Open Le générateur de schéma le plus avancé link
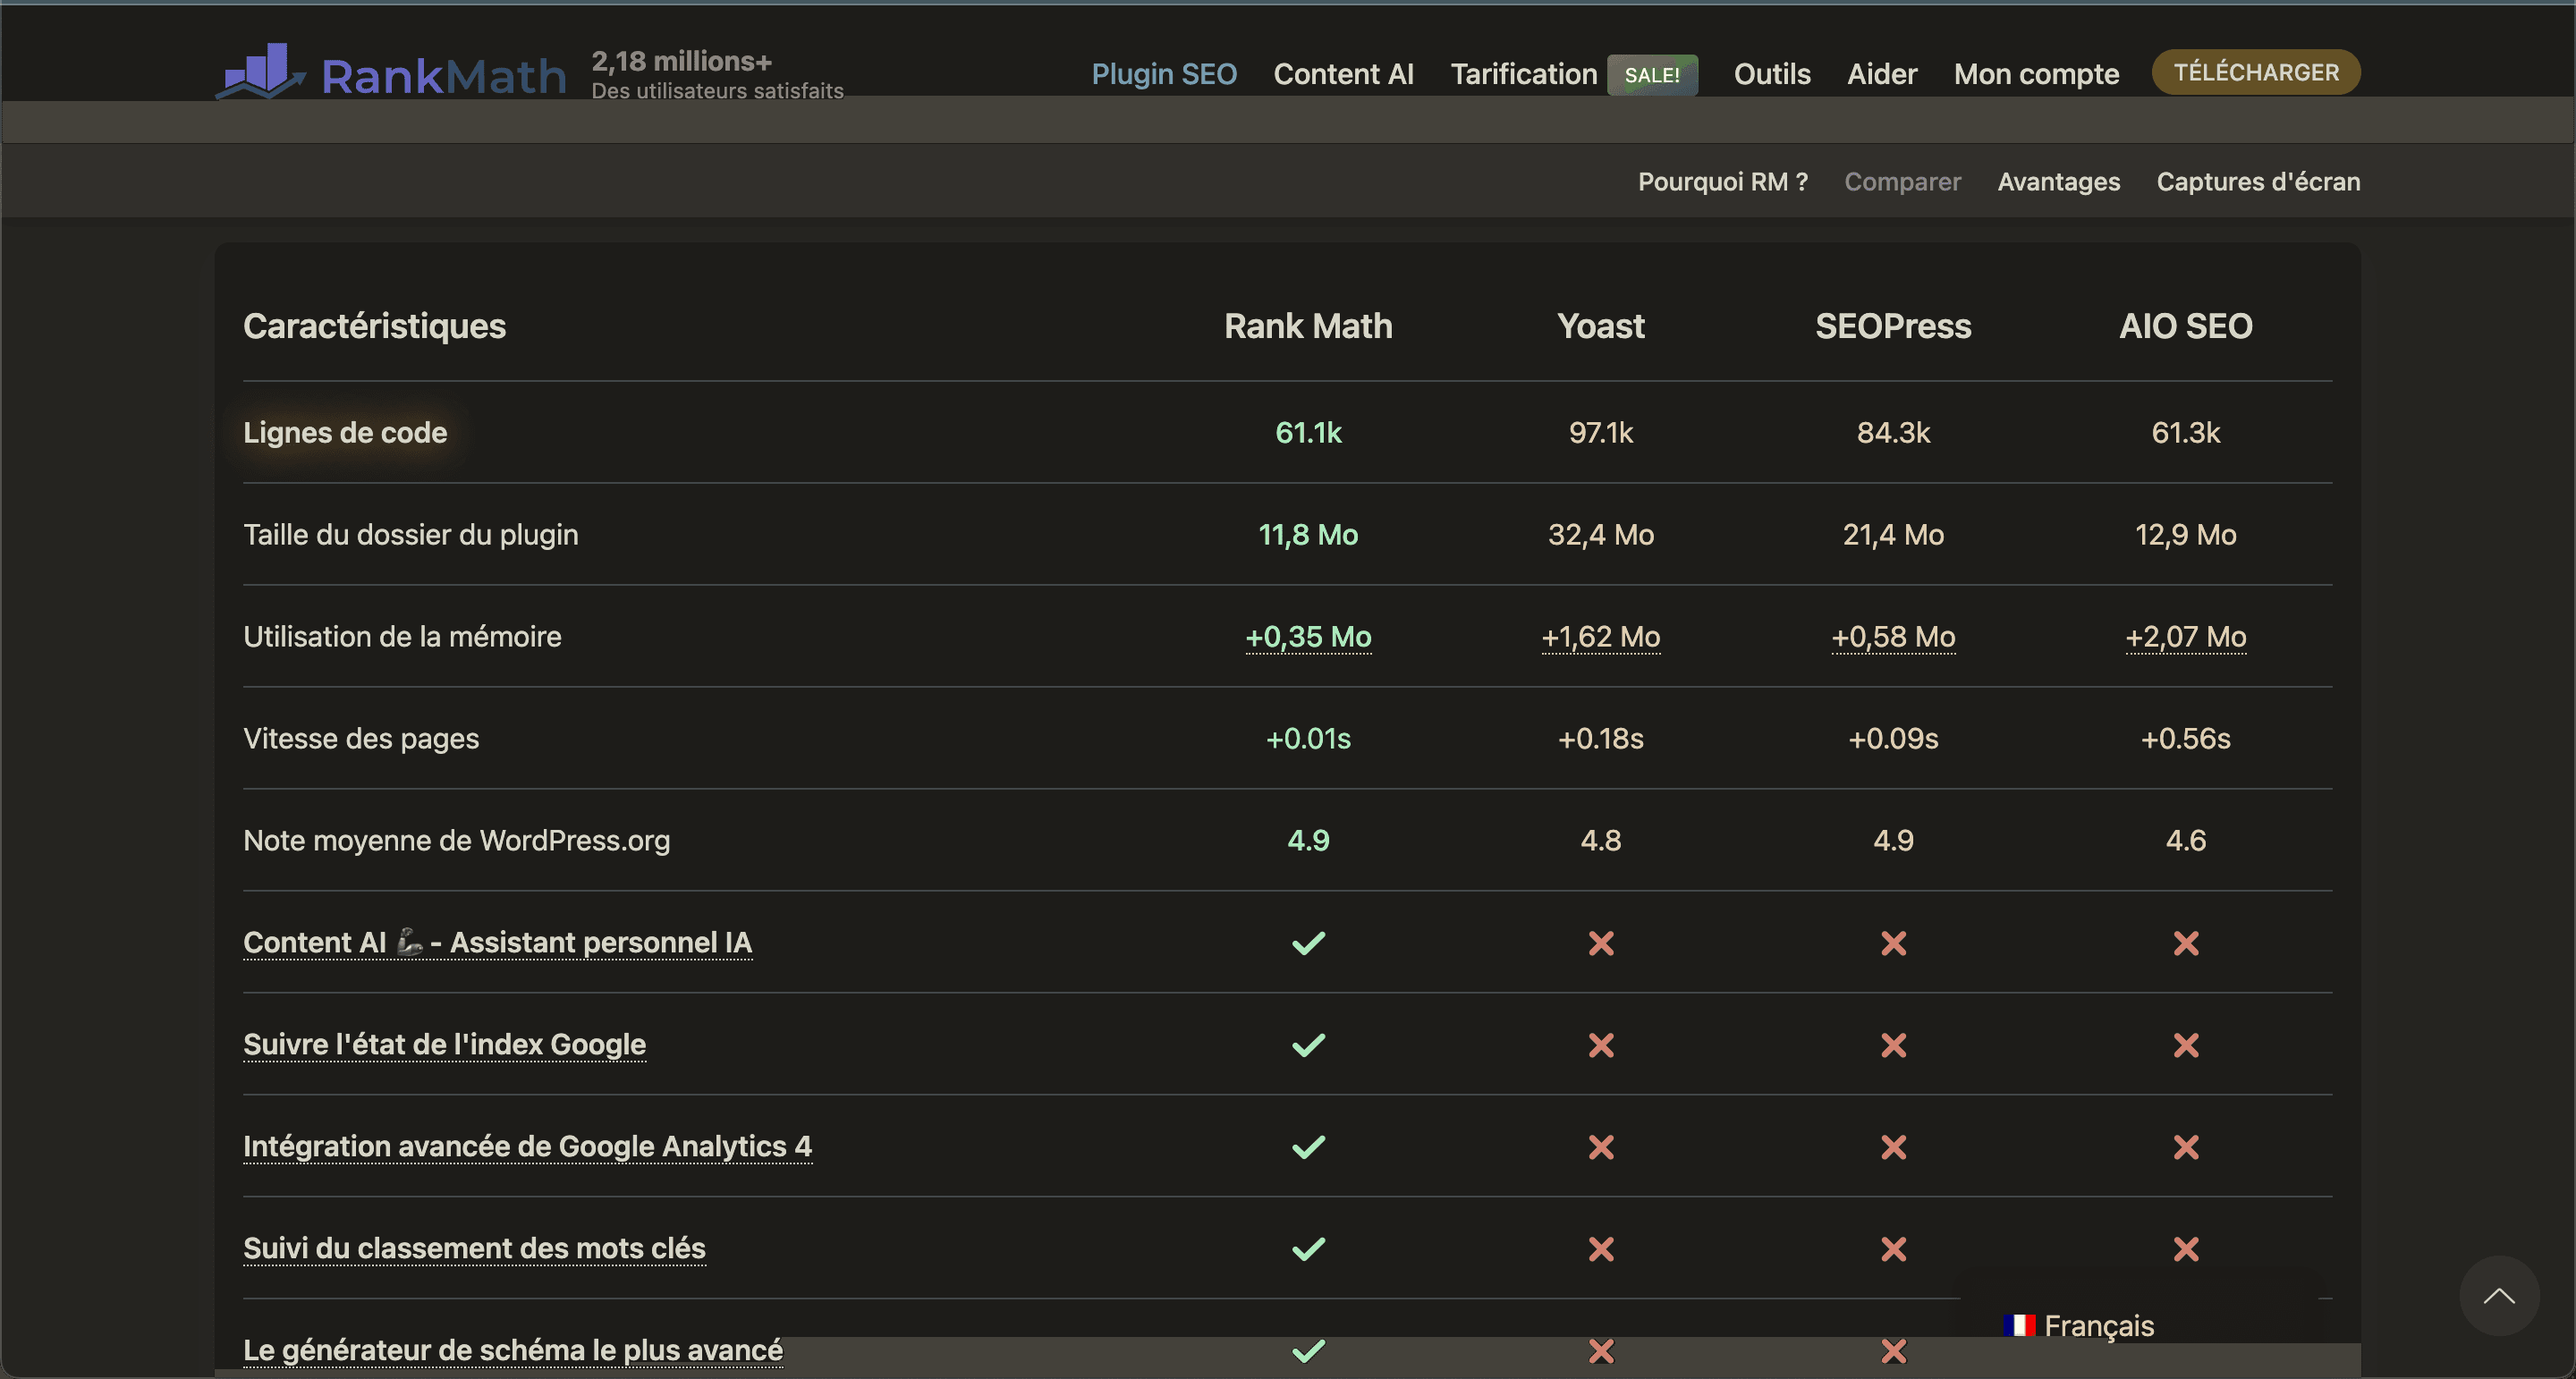 pyautogui.click(x=513, y=1350)
